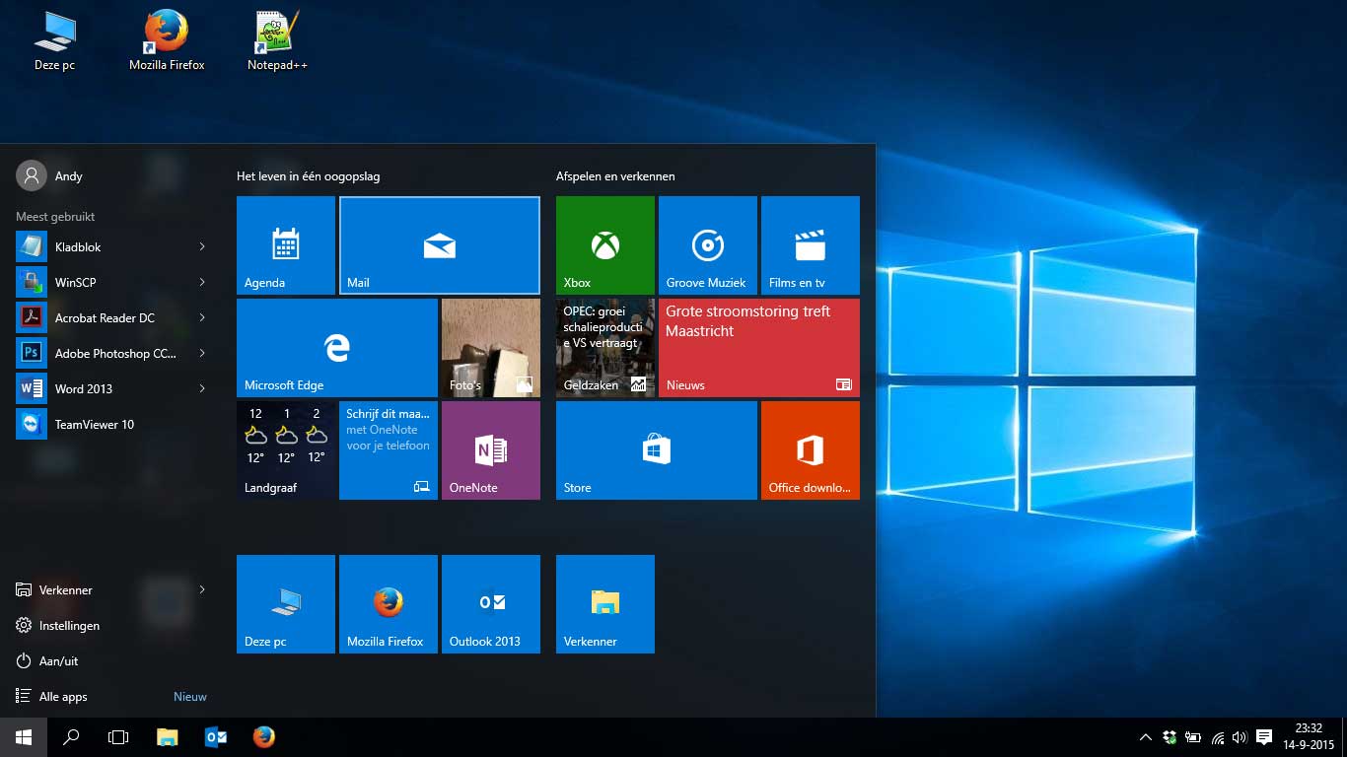Open the Verkenner start tile
Screen dimensions: 1347x757
tap(605, 604)
